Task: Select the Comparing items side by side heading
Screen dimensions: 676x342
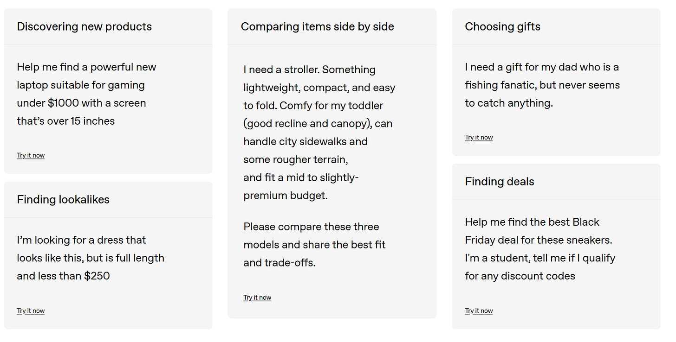Action: (x=317, y=26)
